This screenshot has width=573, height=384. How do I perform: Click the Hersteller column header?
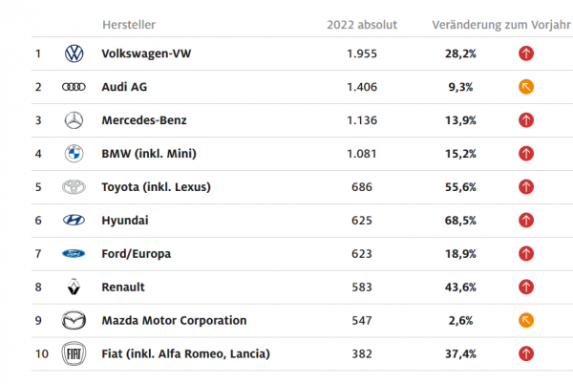tap(128, 23)
